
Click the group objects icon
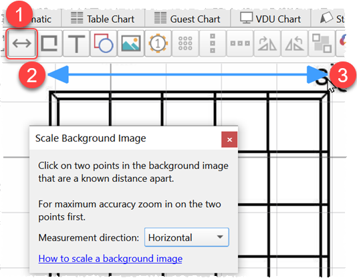coord(322,43)
